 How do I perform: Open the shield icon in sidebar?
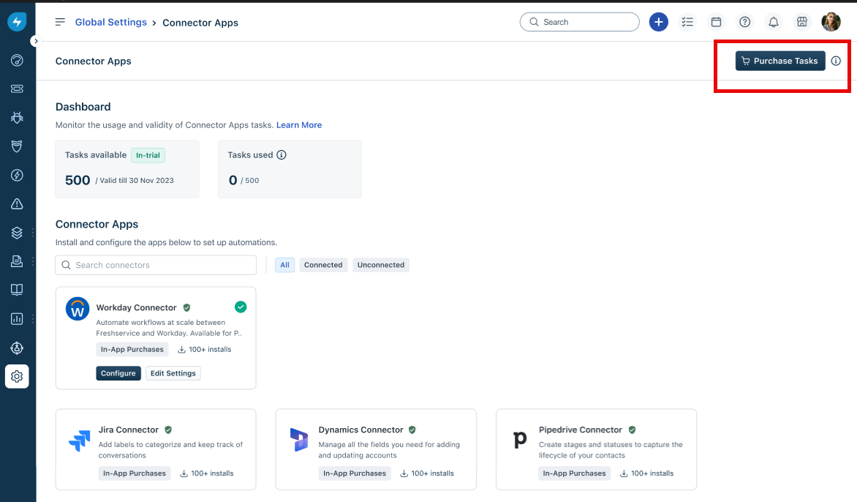point(17,146)
